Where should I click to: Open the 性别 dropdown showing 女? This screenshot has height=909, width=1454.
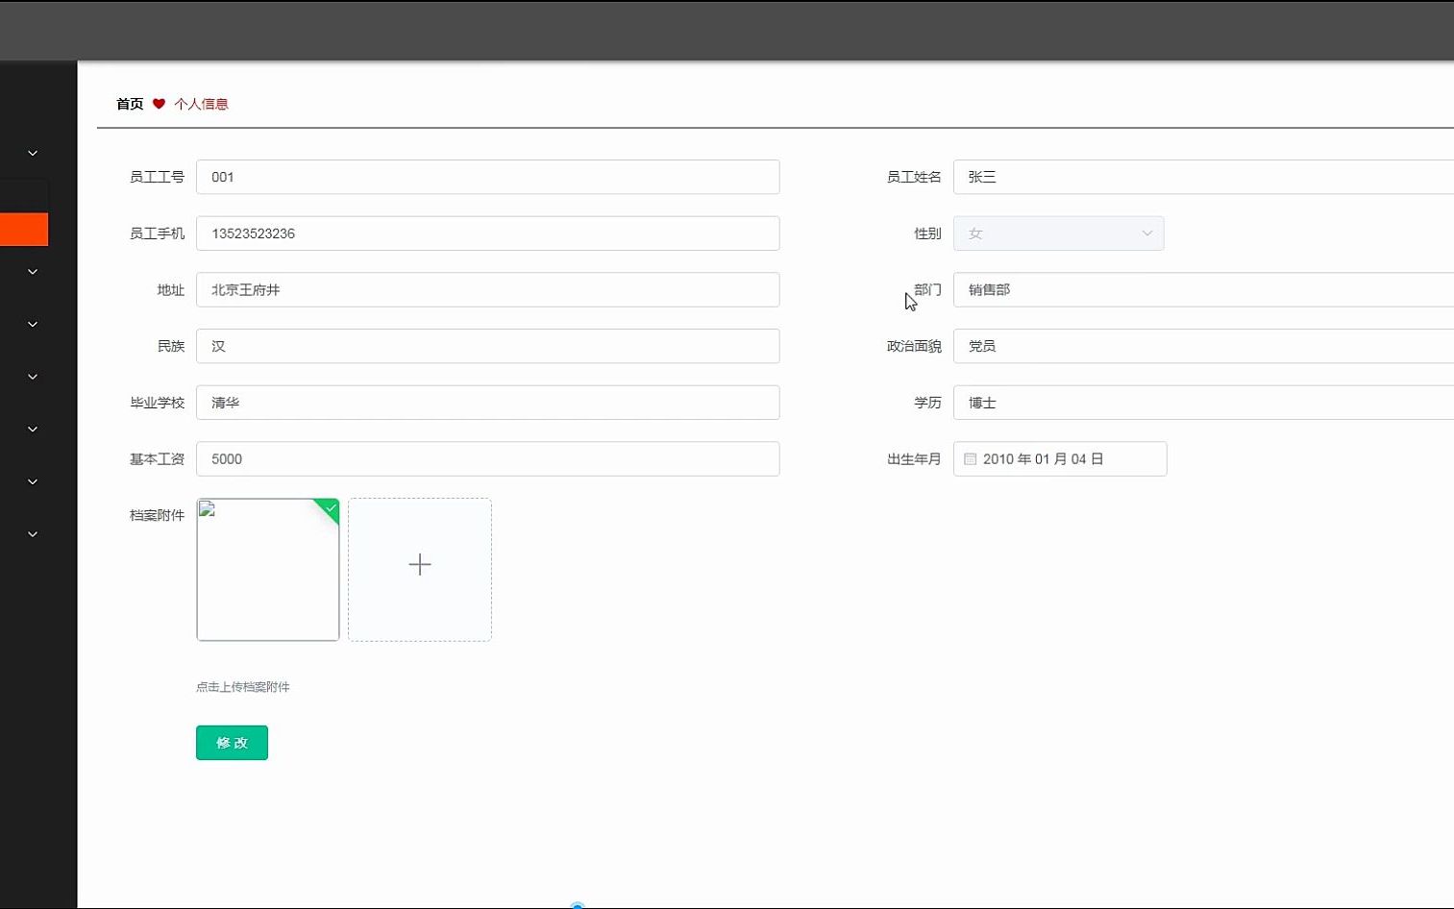point(1058,233)
